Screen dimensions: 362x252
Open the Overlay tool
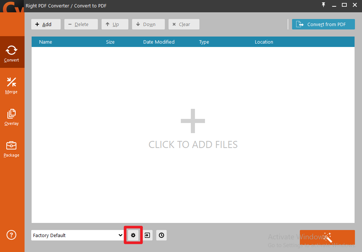pyautogui.click(x=12, y=117)
